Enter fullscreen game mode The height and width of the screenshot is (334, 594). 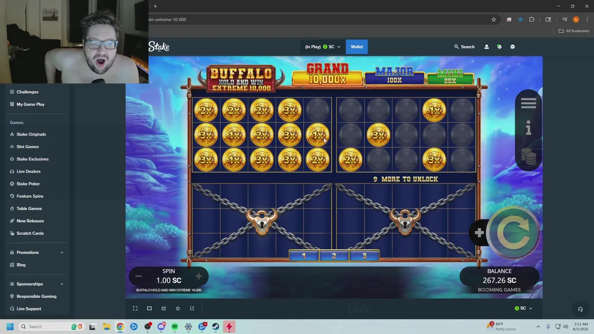pos(135,308)
